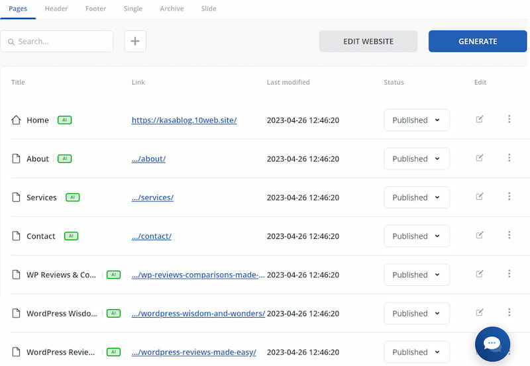
Task: Open more options menu for Services row
Action: coord(509,196)
